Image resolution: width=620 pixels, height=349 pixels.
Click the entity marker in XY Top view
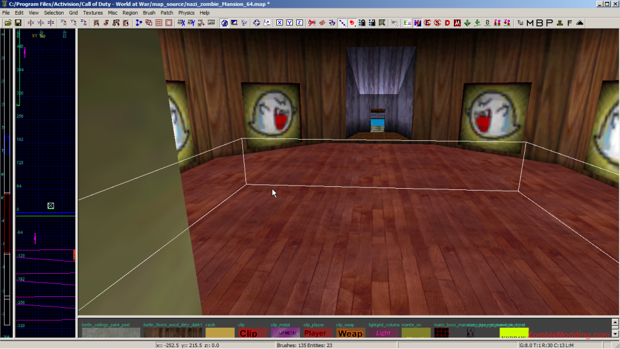pos(51,206)
